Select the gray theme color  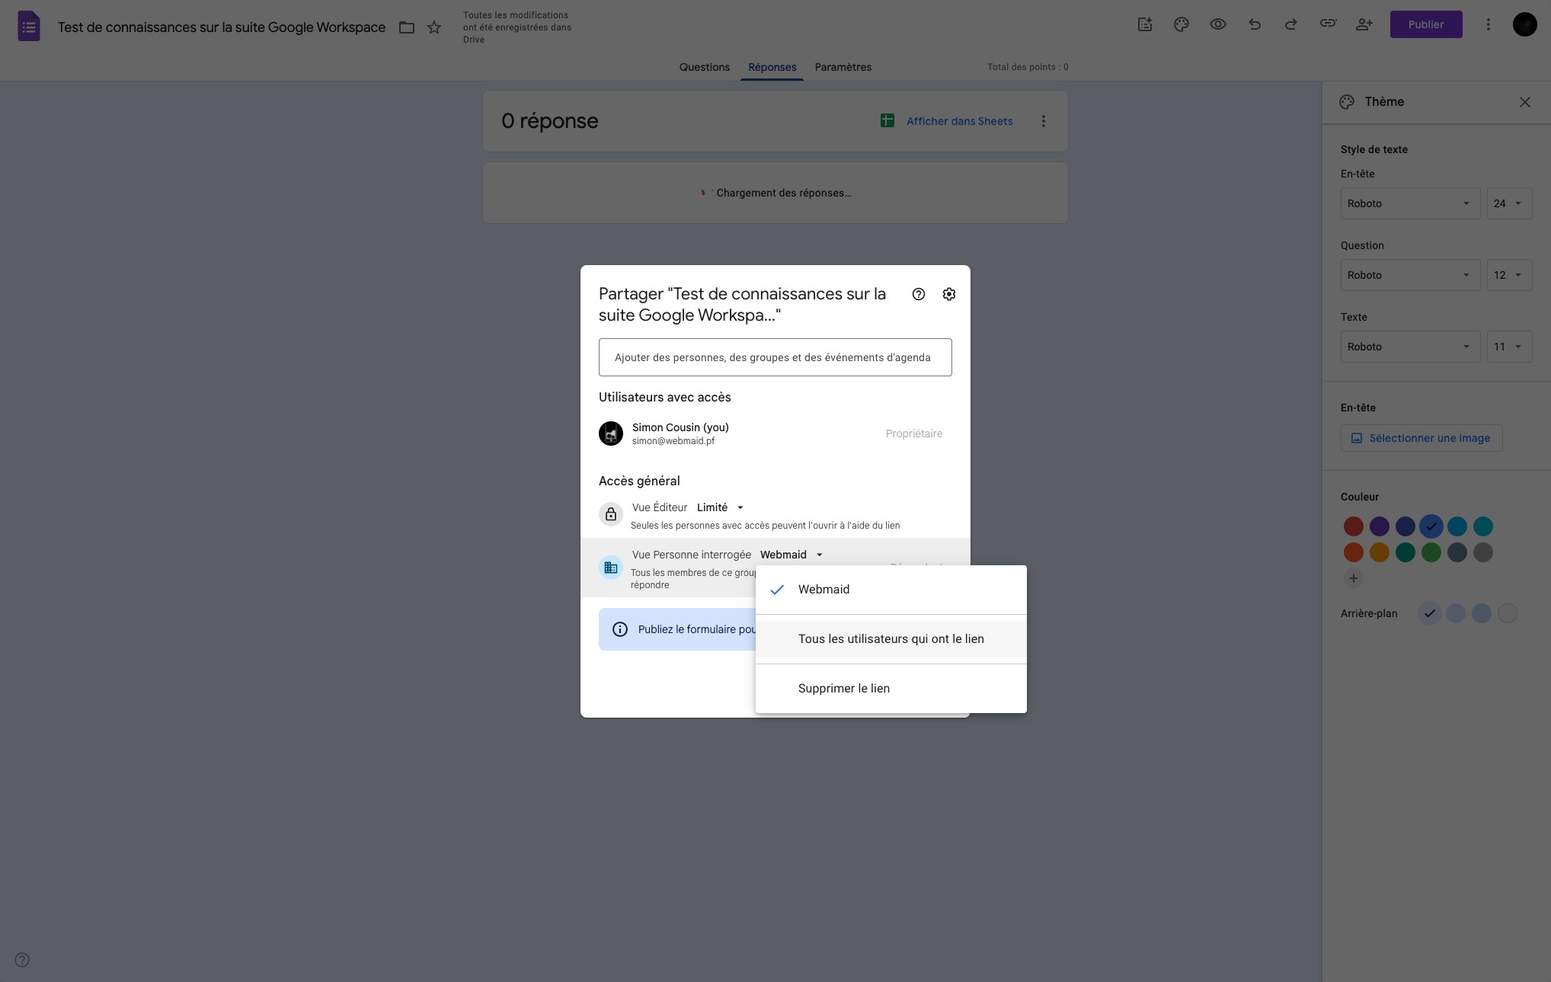pos(1482,552)
